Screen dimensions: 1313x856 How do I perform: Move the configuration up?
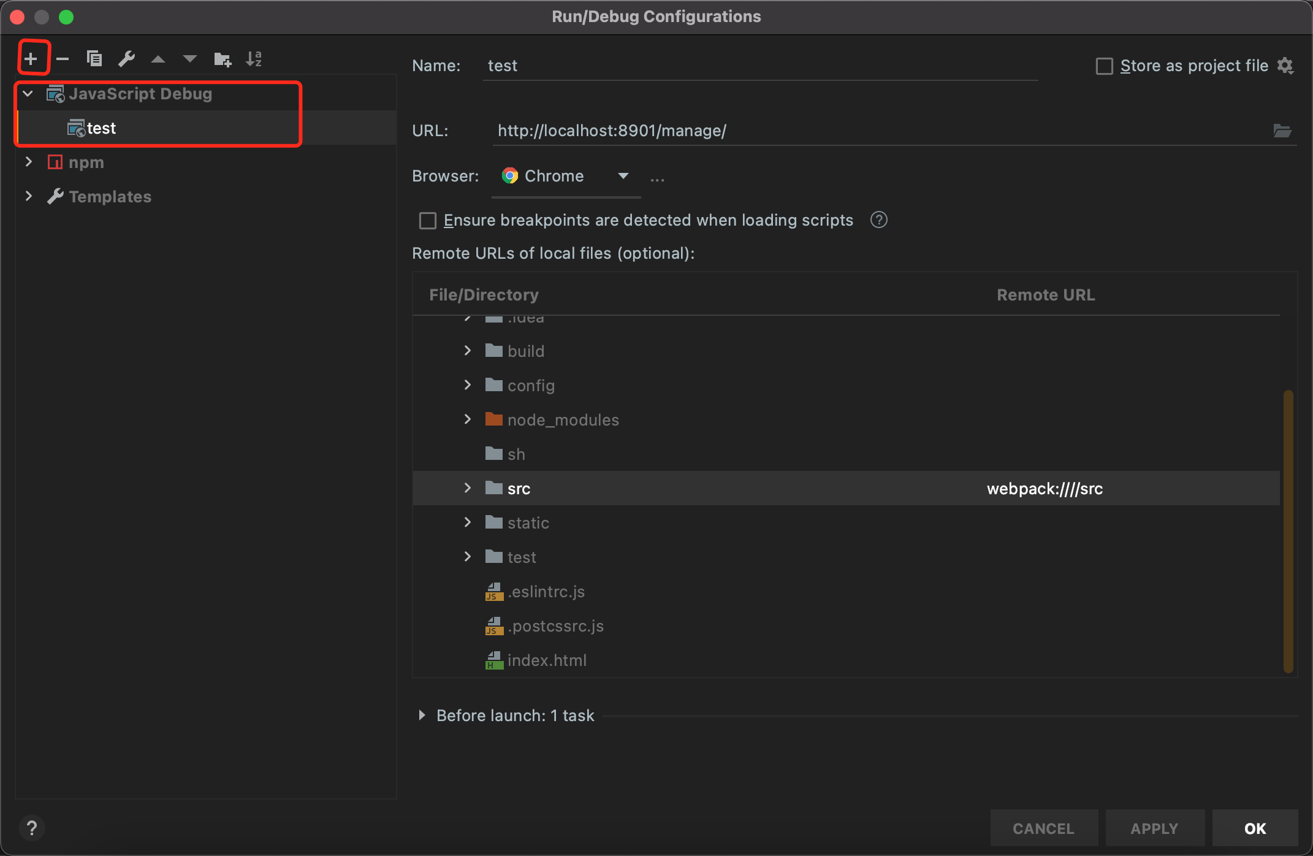(x=158, y=59)
